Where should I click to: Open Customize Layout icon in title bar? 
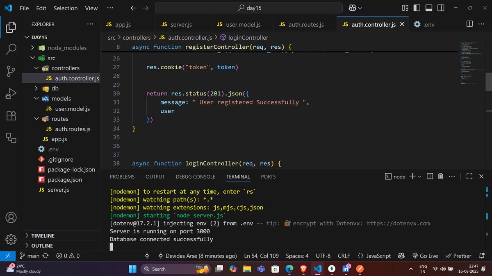(x=405, y=8)
